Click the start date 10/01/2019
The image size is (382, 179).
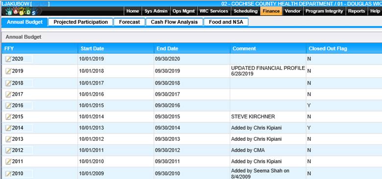92,59
